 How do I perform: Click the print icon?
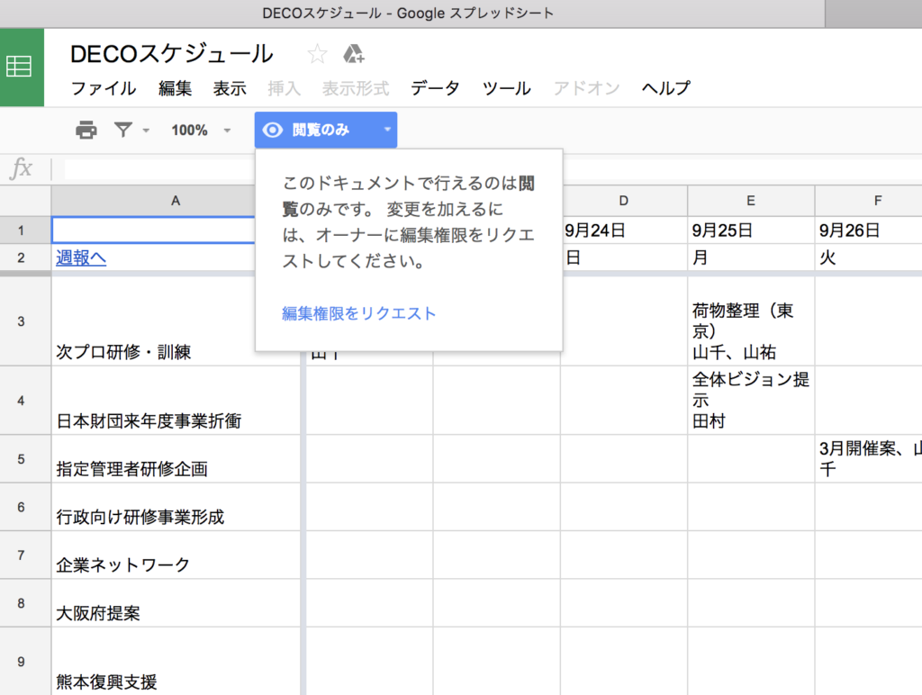[86, 130]
